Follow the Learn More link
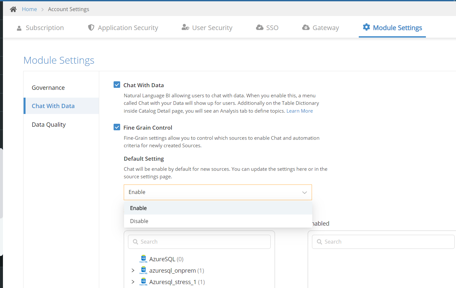 (300, 111)
